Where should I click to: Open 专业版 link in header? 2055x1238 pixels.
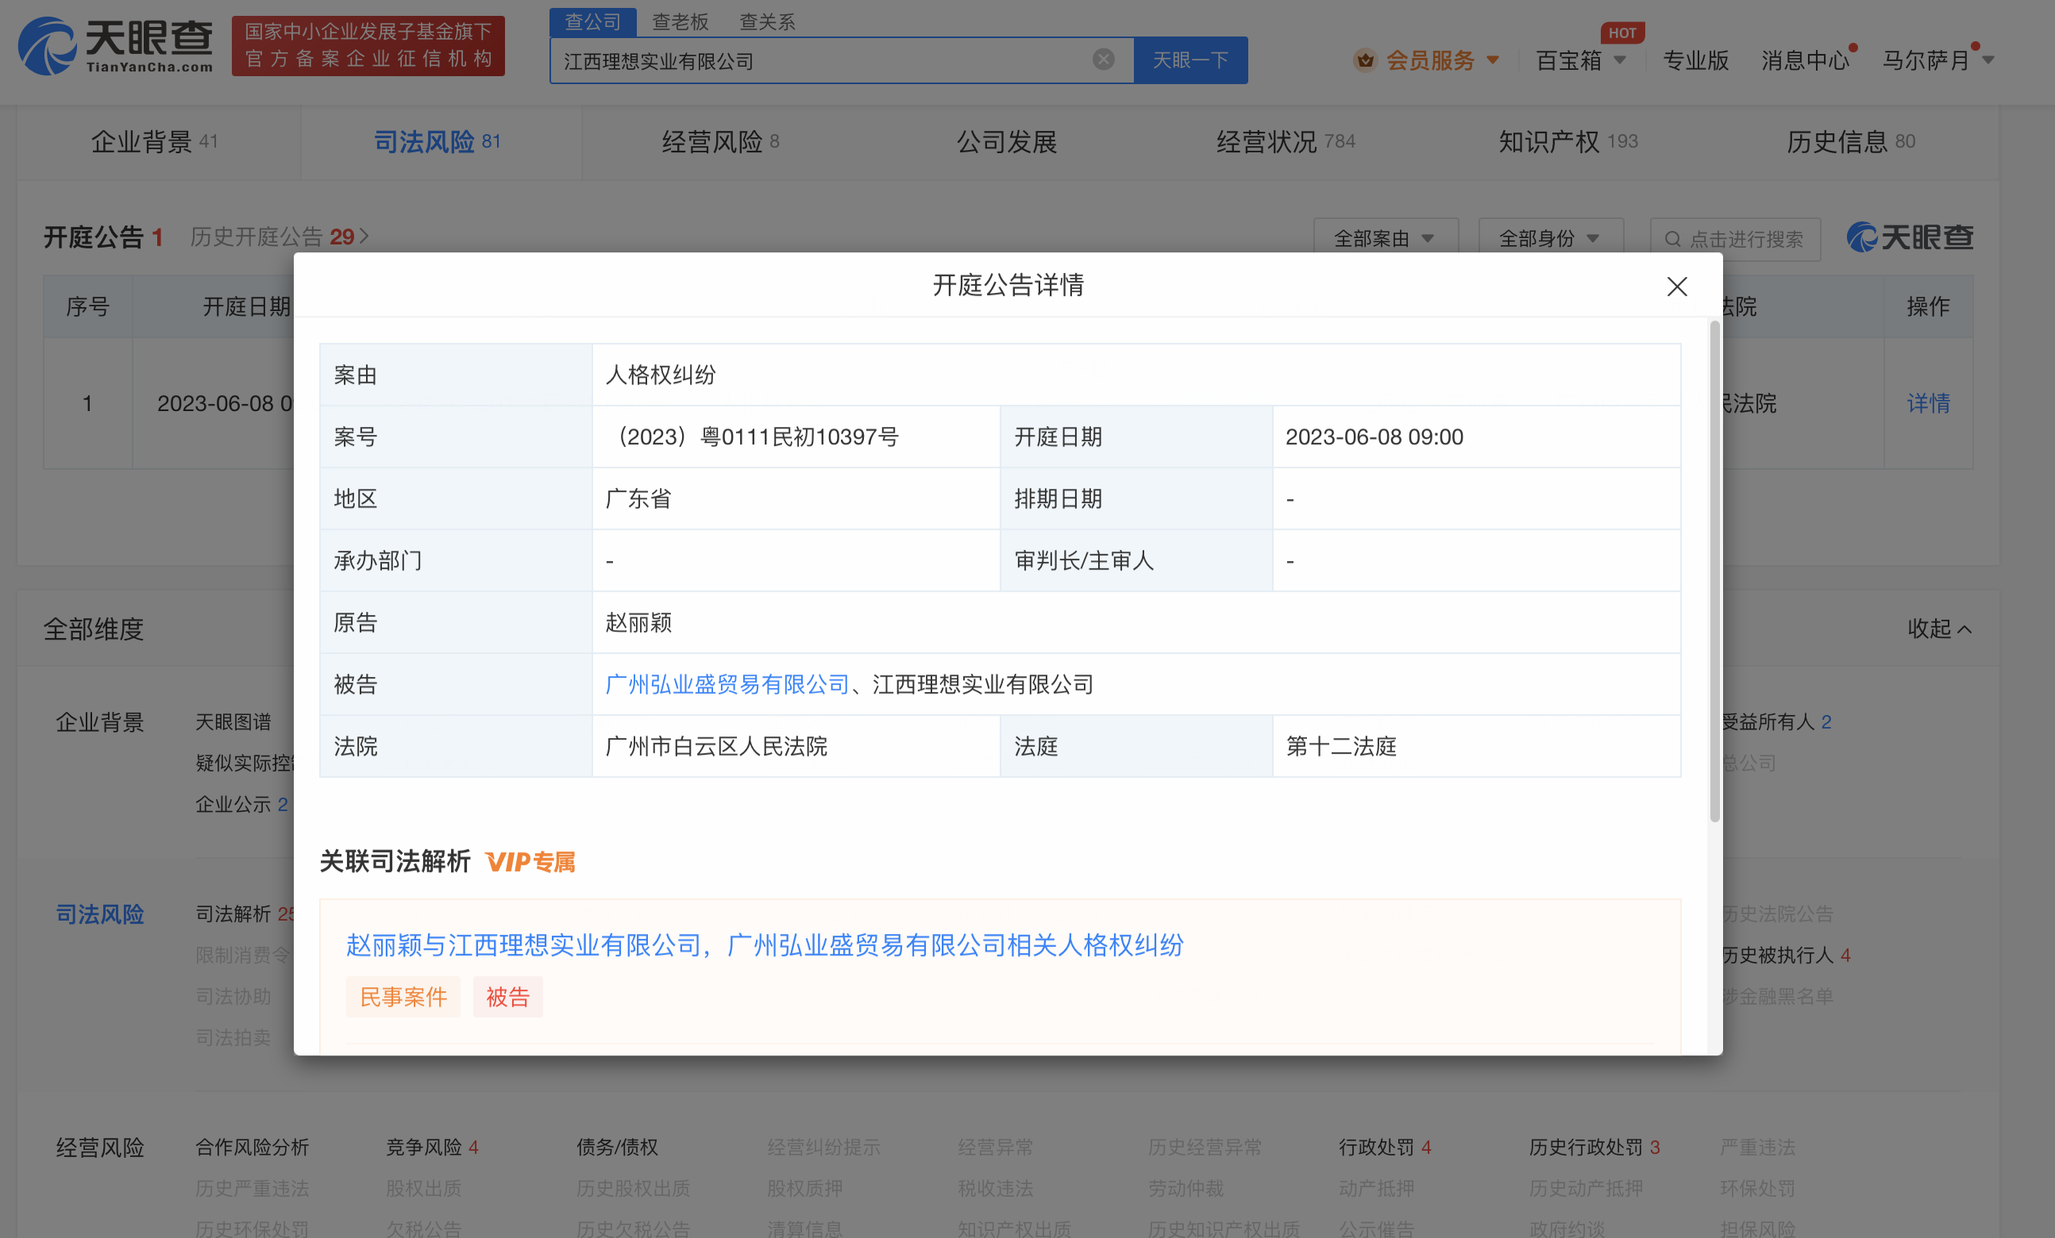pos(1695,60)
